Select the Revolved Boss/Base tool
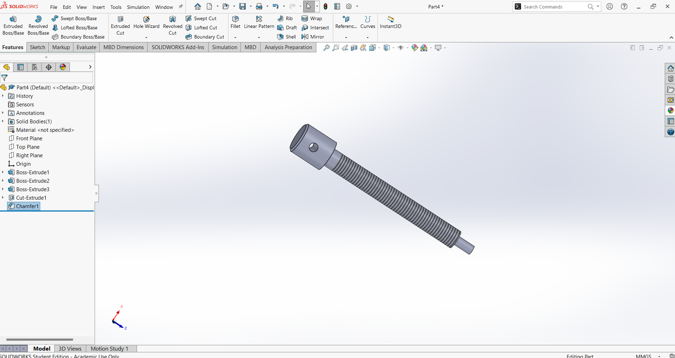This screenshot has width=675, height=358. [x=38, y=25]
